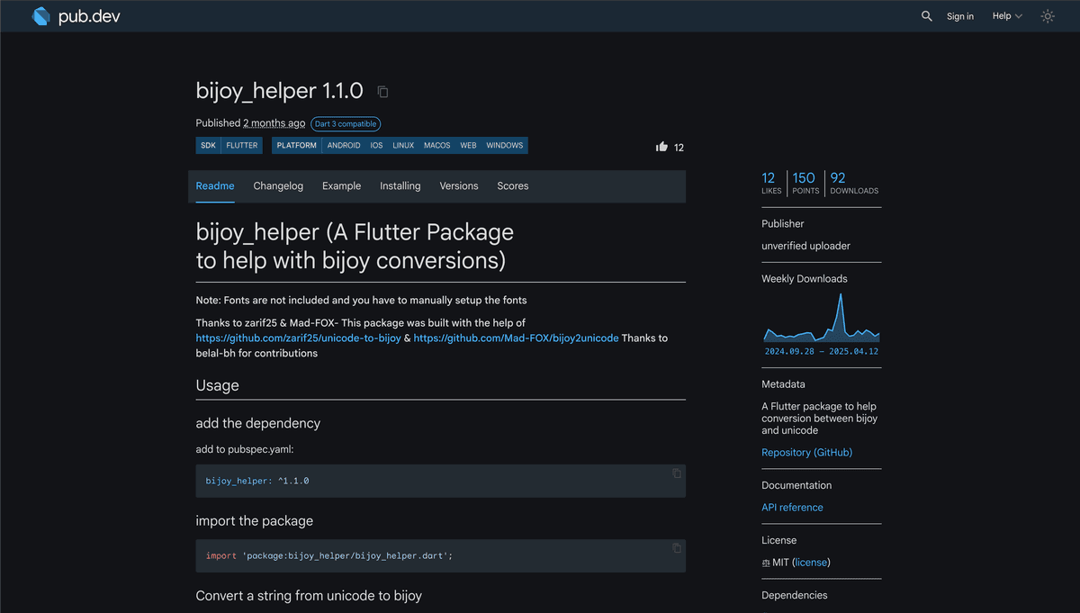The width and height of the screenshot is (1080, 613).
Task: Switch color theme using the sun icon
Action: point(1047,15)
